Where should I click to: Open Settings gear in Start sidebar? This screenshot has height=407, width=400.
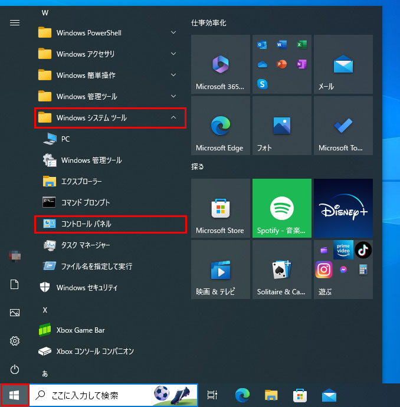coord(15,341)
